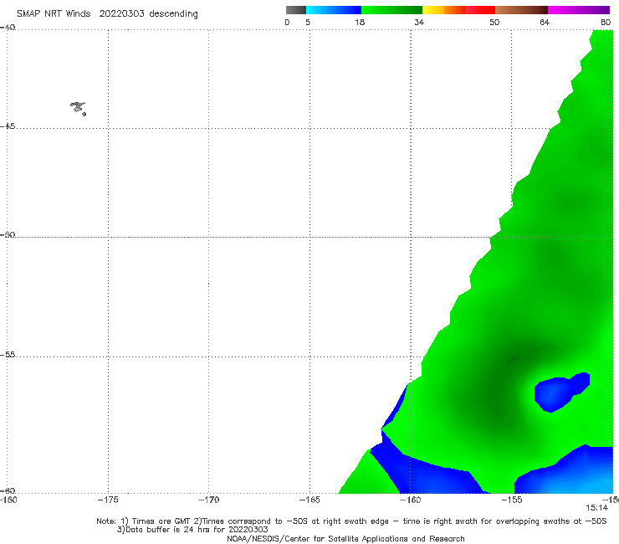Click the title text 'SMAP NRT Winds'
Screen dimensions: 619x544
(54, 13)
